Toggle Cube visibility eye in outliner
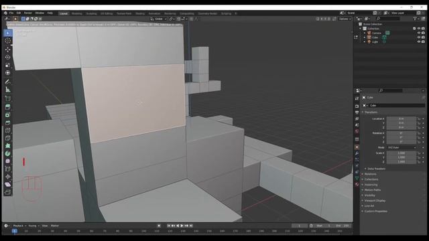Image resolution: width=429 pixels, height=241 pixels. click(x=418, y=37)
